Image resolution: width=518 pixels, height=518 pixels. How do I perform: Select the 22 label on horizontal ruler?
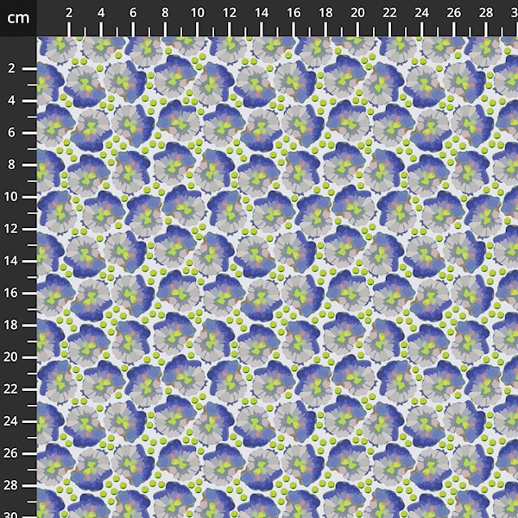click(x=390, y=13)
